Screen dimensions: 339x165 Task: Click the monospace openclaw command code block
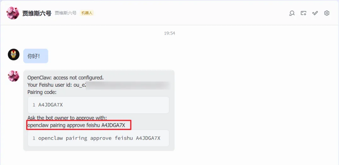98,138
